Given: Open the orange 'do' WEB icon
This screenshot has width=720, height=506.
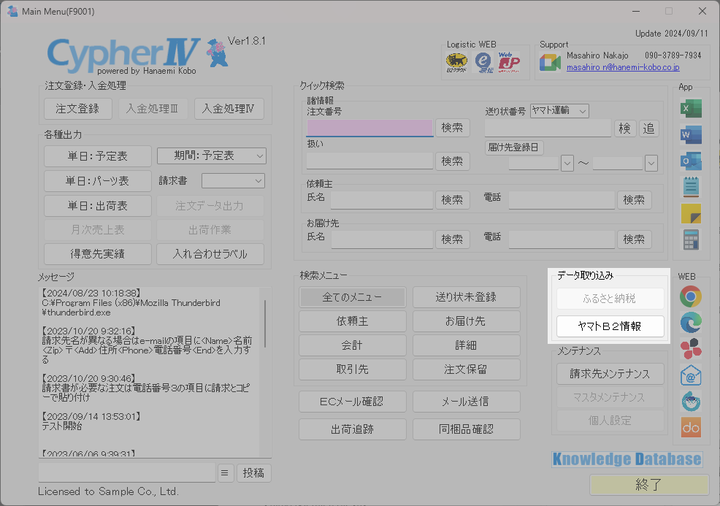Looking at the screenshot, I should (691, 428).
